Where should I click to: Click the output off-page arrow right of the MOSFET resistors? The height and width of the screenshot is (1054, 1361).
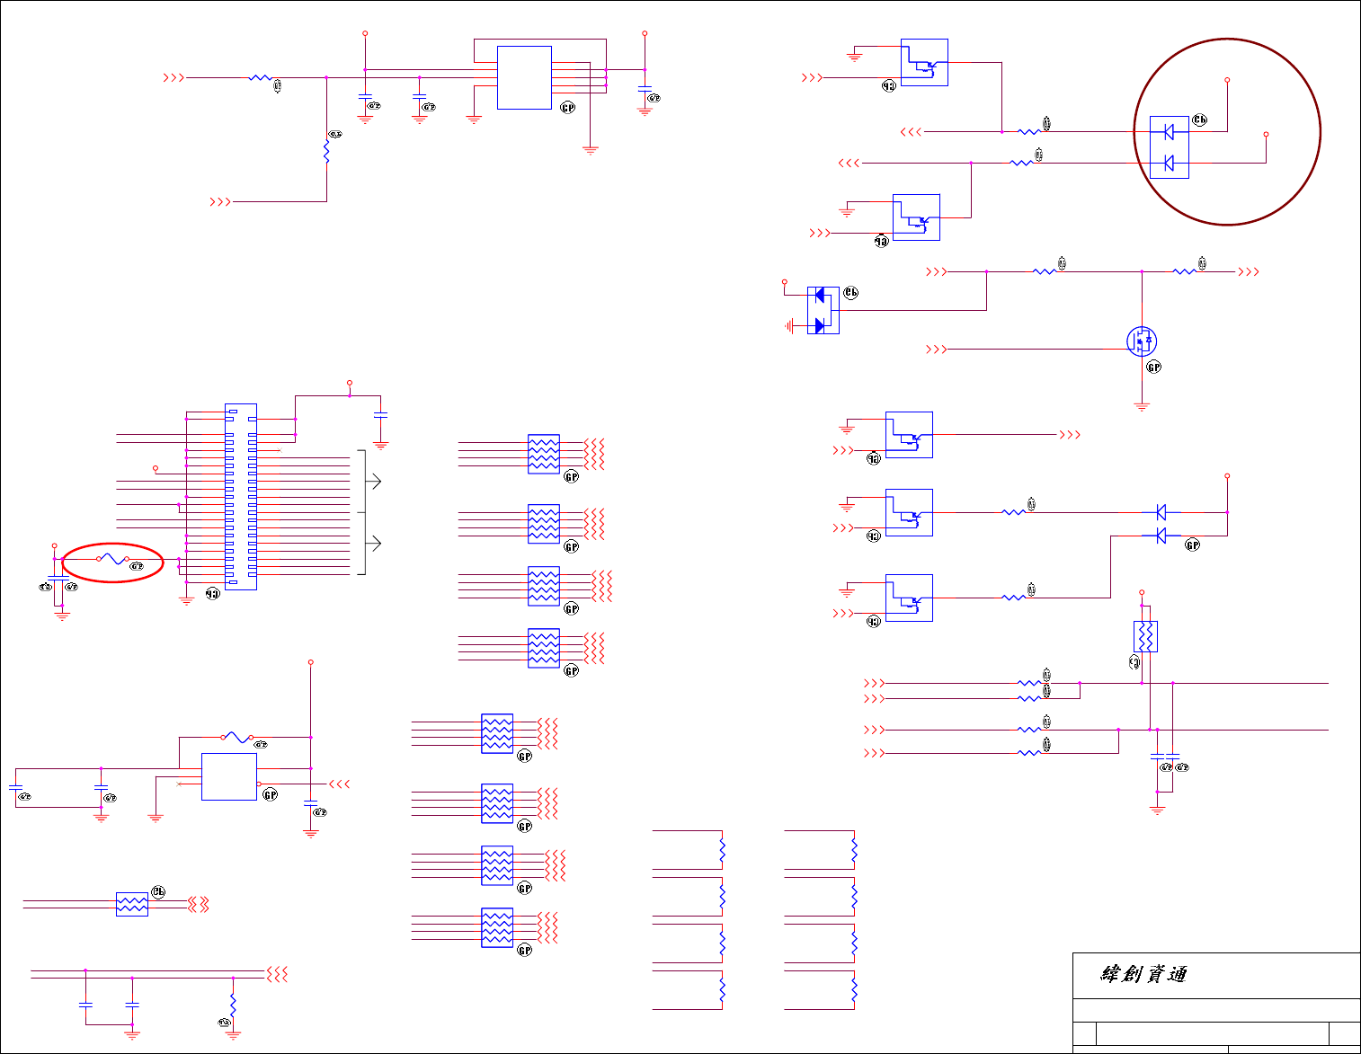click(1249, 271)
